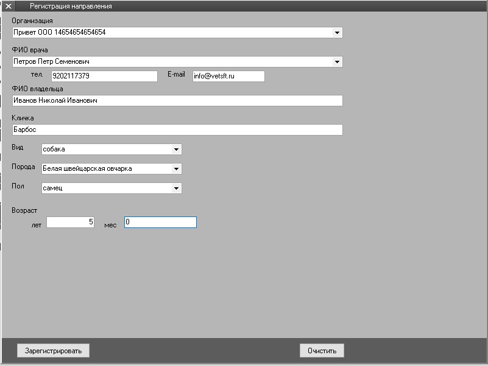
Task: Expand the Вид species dropdown arrow
Action: pos(176,149)
